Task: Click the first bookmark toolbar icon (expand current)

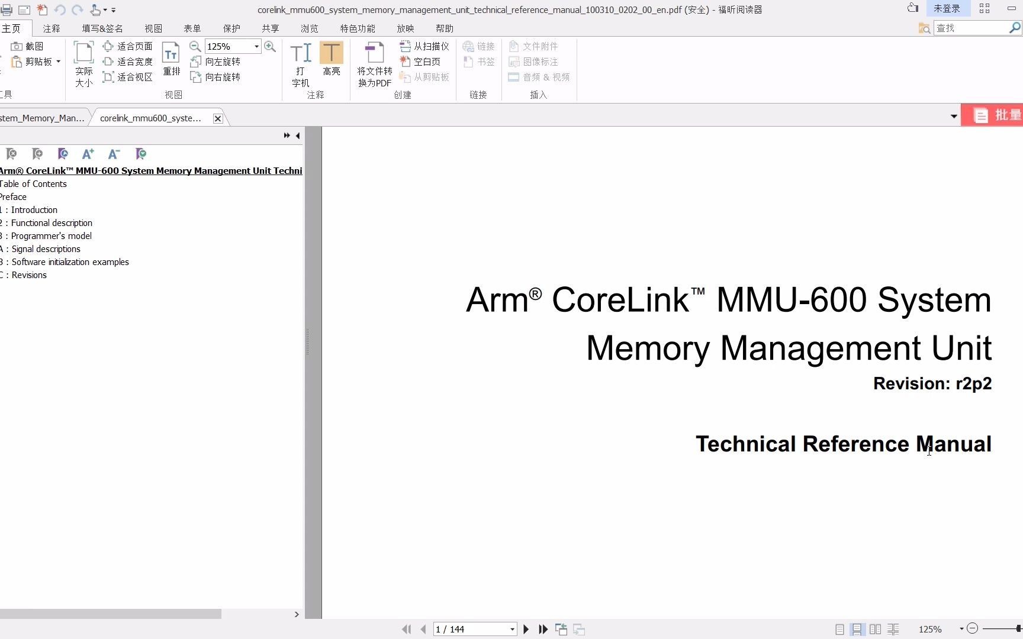Action: click(x=11, y=154)
